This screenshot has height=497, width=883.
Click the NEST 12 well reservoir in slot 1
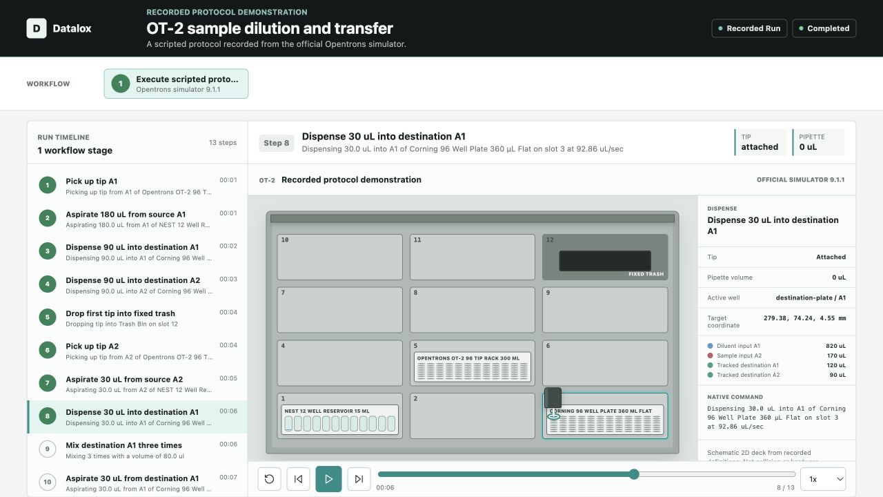(340, 420)
